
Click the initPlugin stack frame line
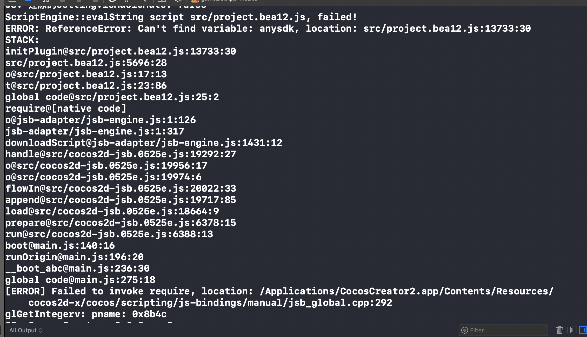point(121,51)
